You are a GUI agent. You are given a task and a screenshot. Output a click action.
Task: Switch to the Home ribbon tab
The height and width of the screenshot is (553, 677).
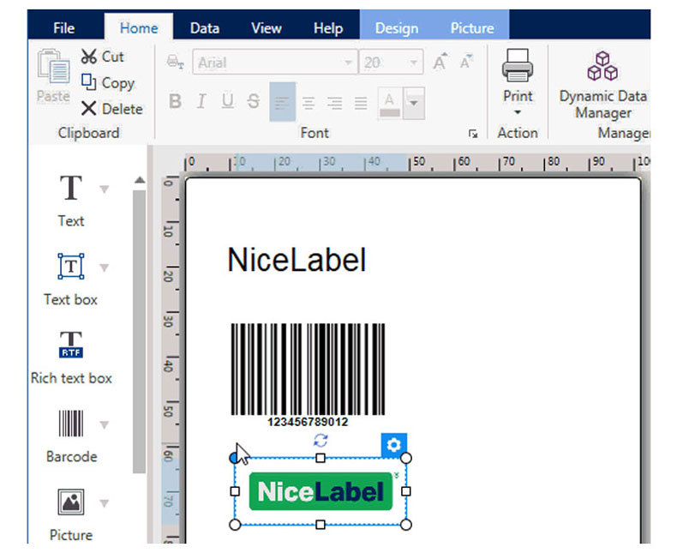point(139,28)
